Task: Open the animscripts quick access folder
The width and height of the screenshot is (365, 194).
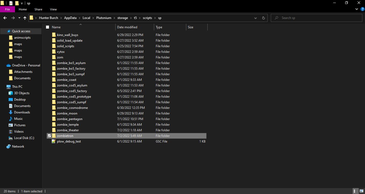Action: click(22, 38)
